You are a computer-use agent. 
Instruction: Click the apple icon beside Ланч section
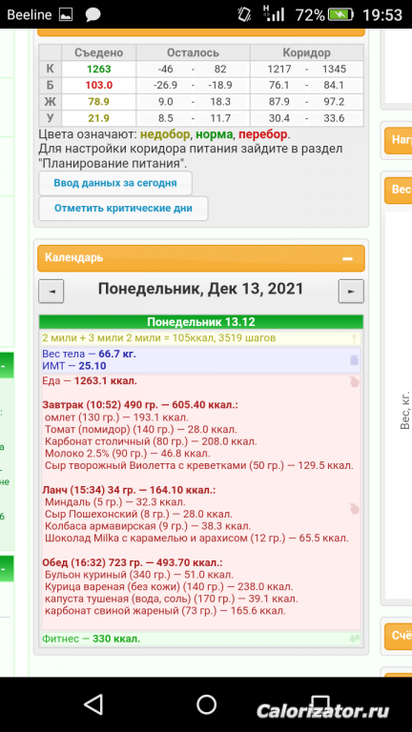click(354, 508)
